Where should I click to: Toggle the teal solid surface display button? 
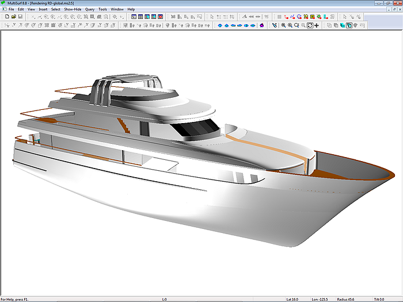coord(343,25)
